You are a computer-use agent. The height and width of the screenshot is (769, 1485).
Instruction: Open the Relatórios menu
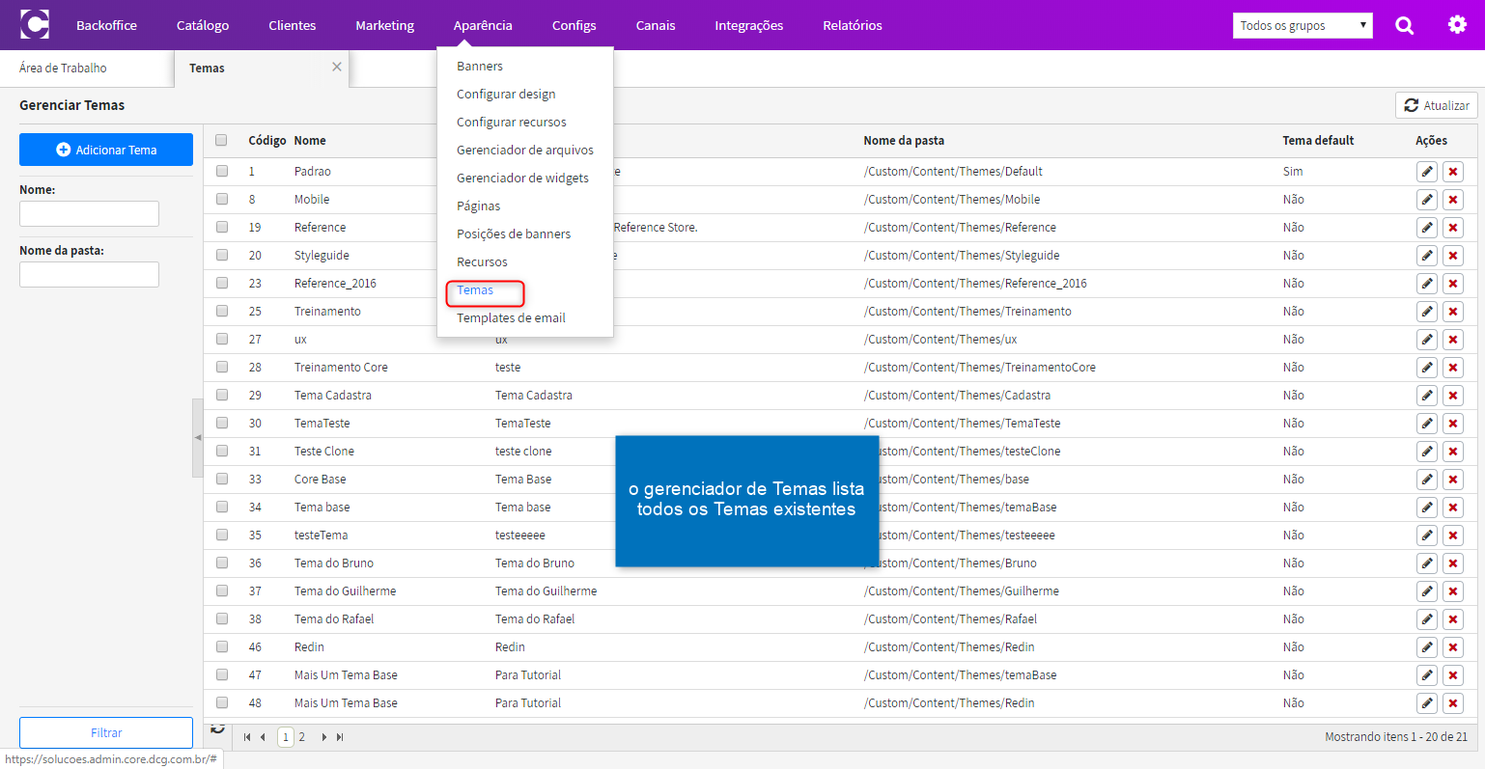coord(852,25)
